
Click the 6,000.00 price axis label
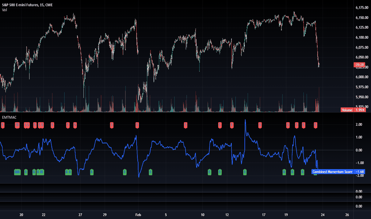[362, 77]
